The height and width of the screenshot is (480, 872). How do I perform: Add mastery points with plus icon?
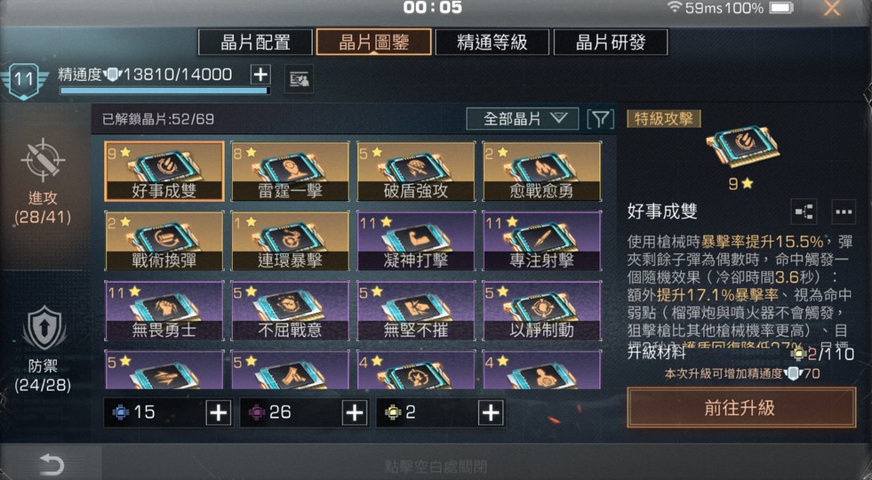260,74
